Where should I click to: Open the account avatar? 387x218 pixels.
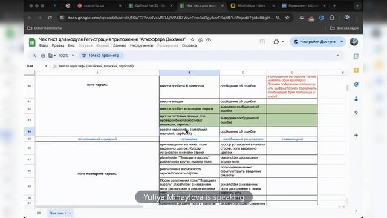click(354, 42)
